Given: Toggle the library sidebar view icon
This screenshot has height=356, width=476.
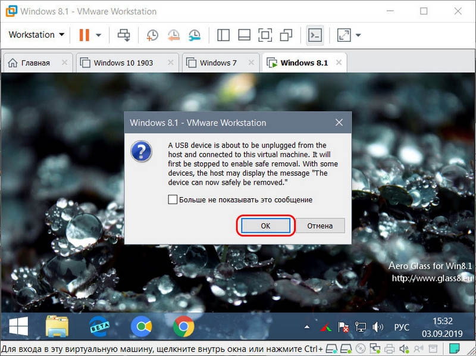Looking at the screenshot, I should tap(223, 35).
